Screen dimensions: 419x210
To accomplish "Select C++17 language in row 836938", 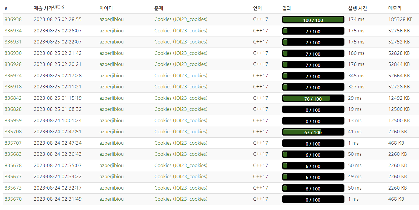I will [x=261, y=20].
